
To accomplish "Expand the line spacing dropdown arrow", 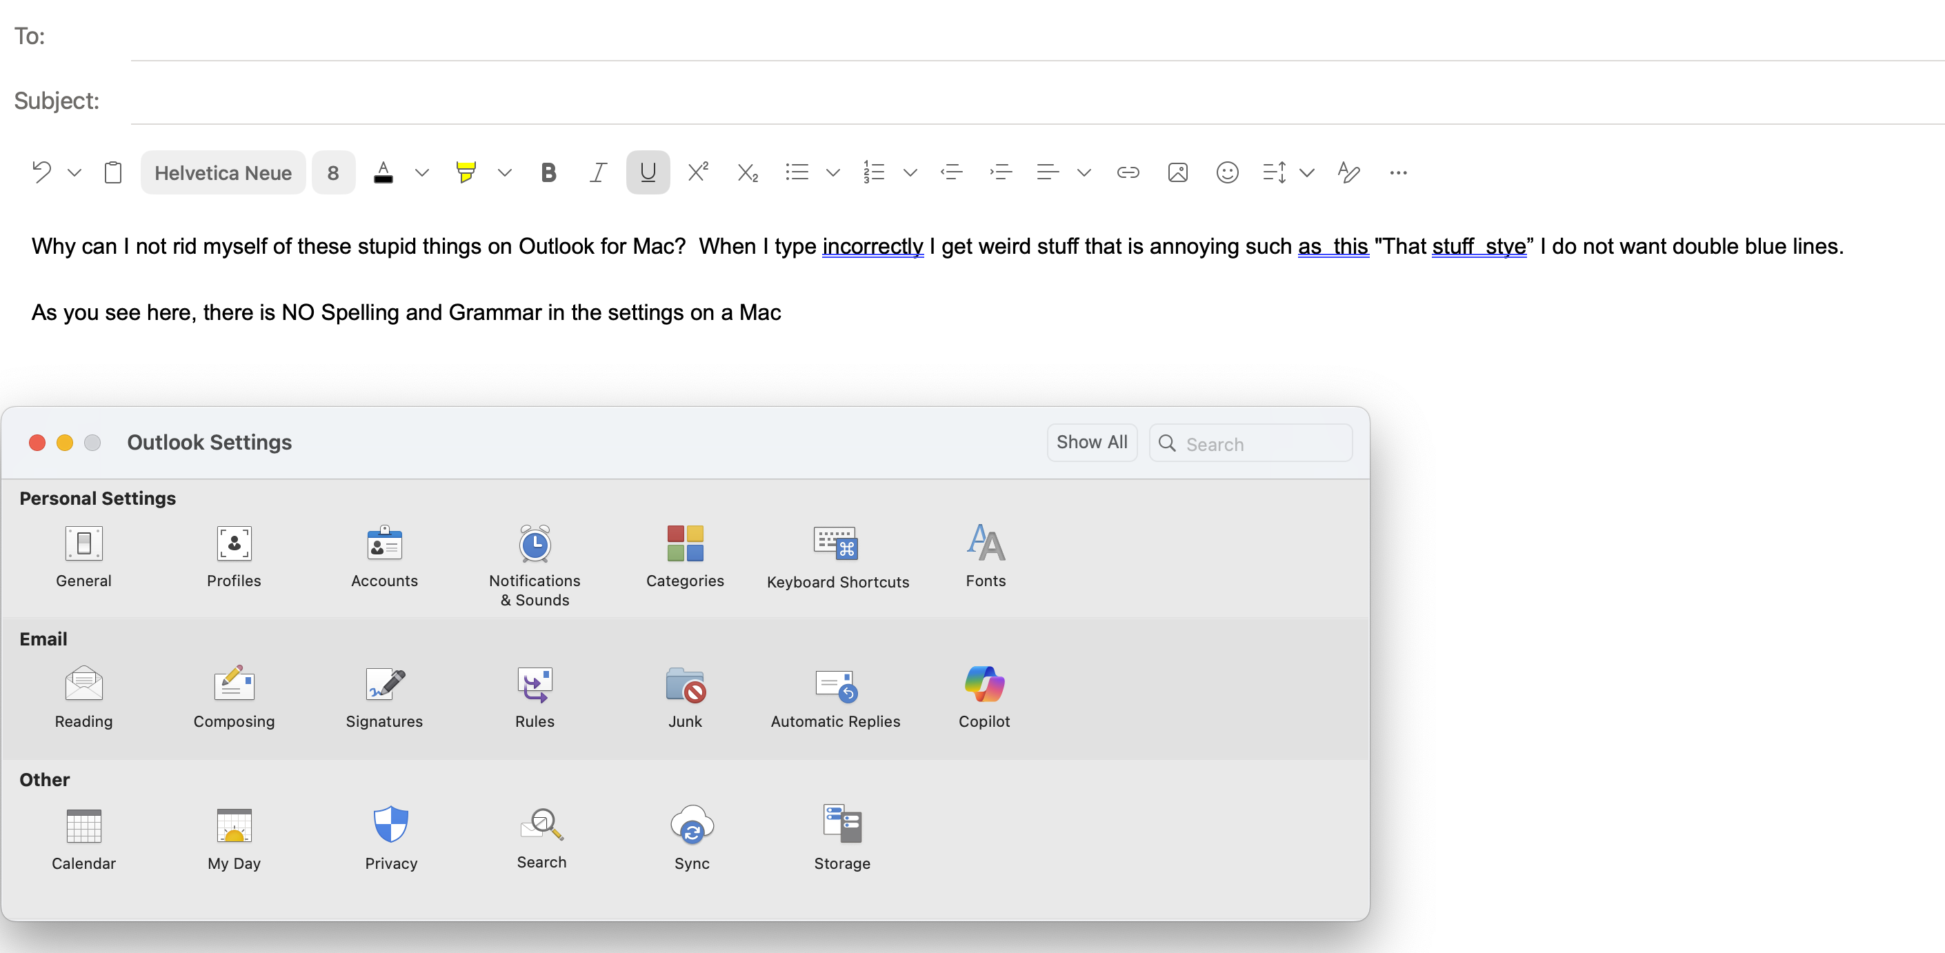I will 1307,173.
